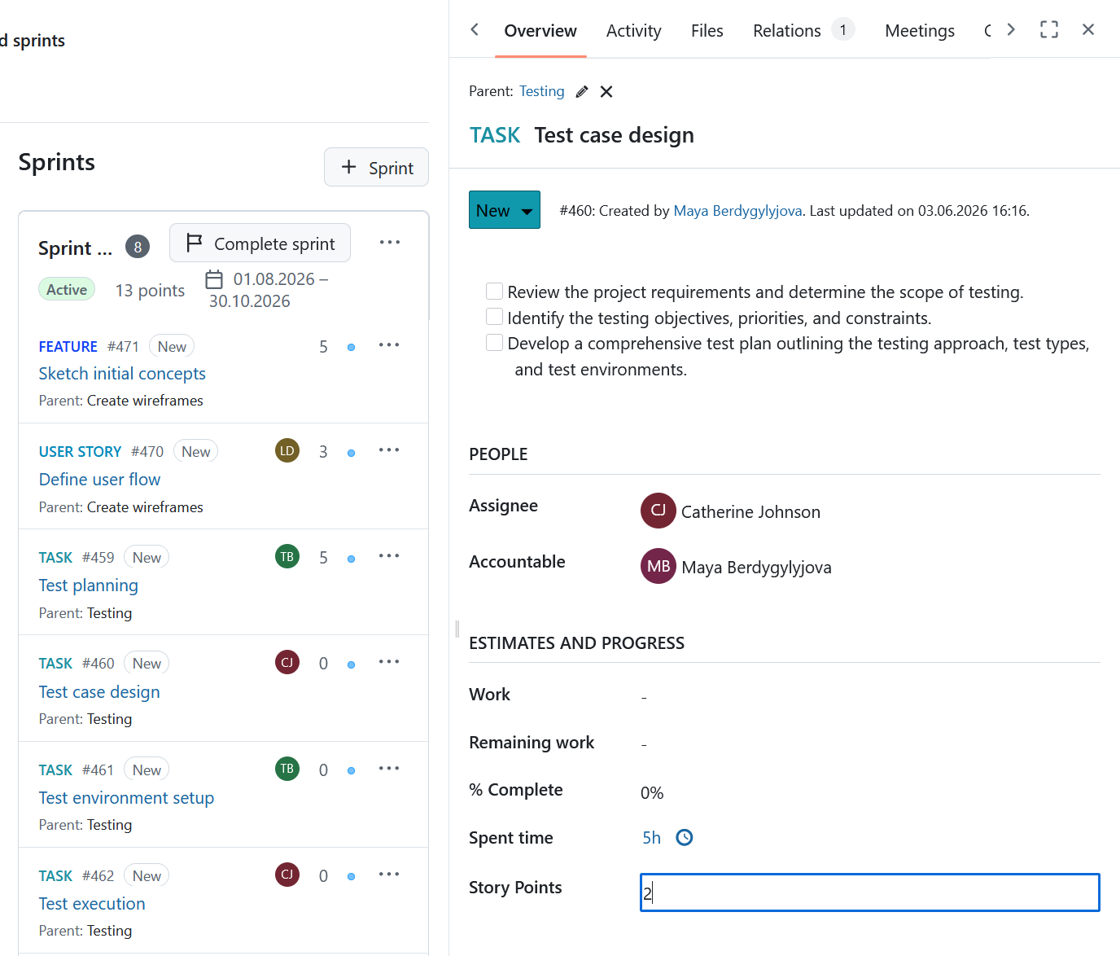Open Maya Berdygylyjova creator link
This screenshot has width=1120, height=956.
(738, 211)
